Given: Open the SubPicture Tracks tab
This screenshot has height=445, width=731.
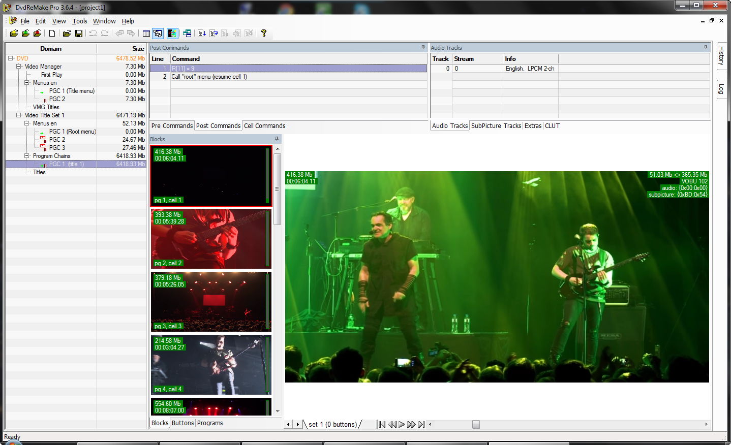Looking at the screenshot, I should click(496, 126).
